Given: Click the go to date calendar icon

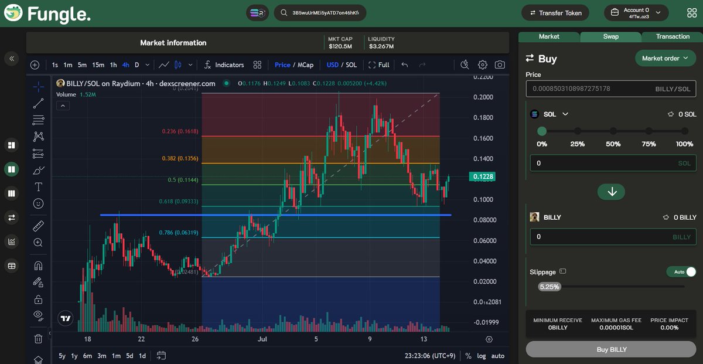Looking at the screenshot, I should [162, 355].
